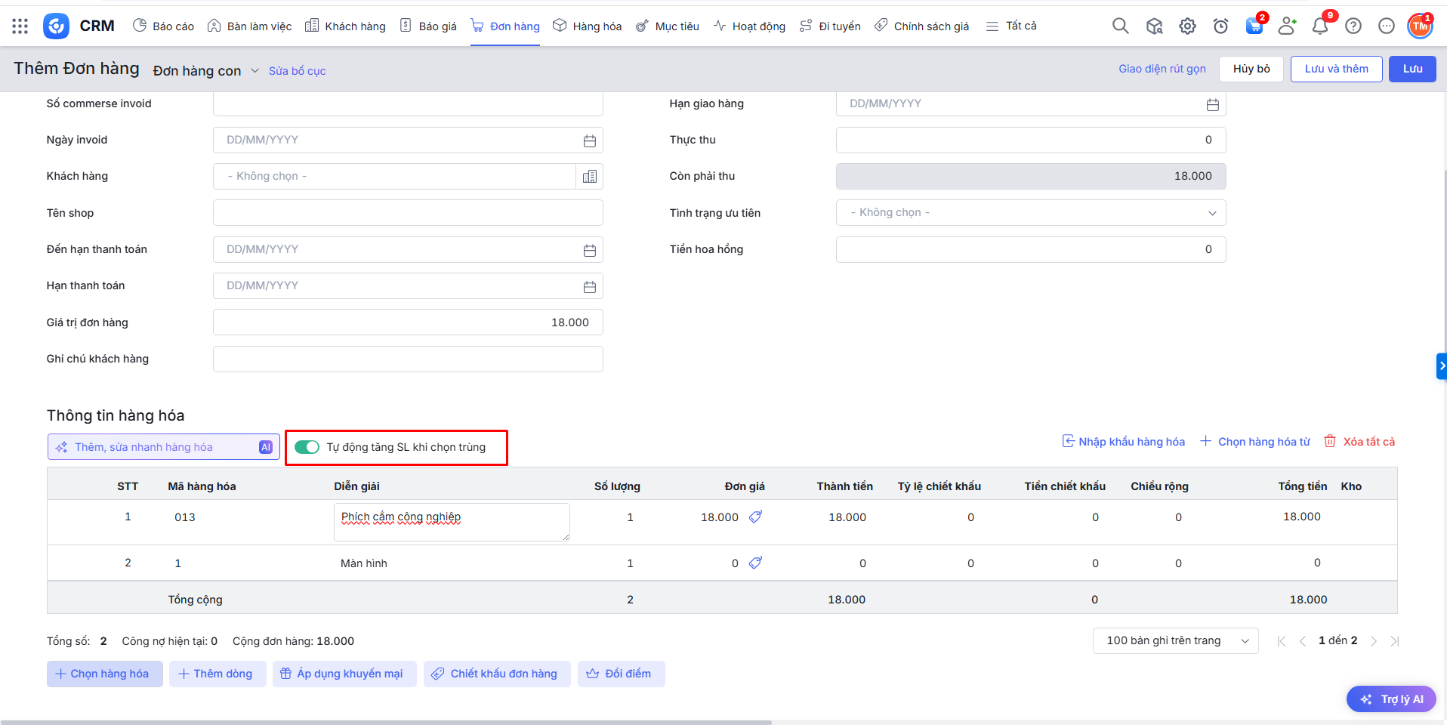1447x725 pixels.
Task: Go to the Khách hàng menu
Action: (345, 26)
